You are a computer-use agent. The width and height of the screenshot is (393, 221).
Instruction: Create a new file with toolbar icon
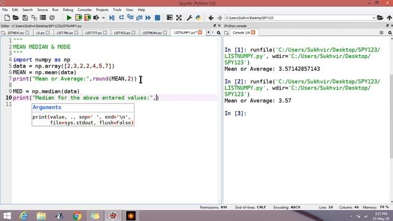pyautogui.click(x=7, y=18)
